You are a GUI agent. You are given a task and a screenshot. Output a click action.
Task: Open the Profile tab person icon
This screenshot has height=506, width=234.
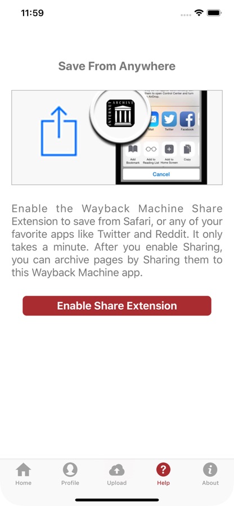[70, 470]
